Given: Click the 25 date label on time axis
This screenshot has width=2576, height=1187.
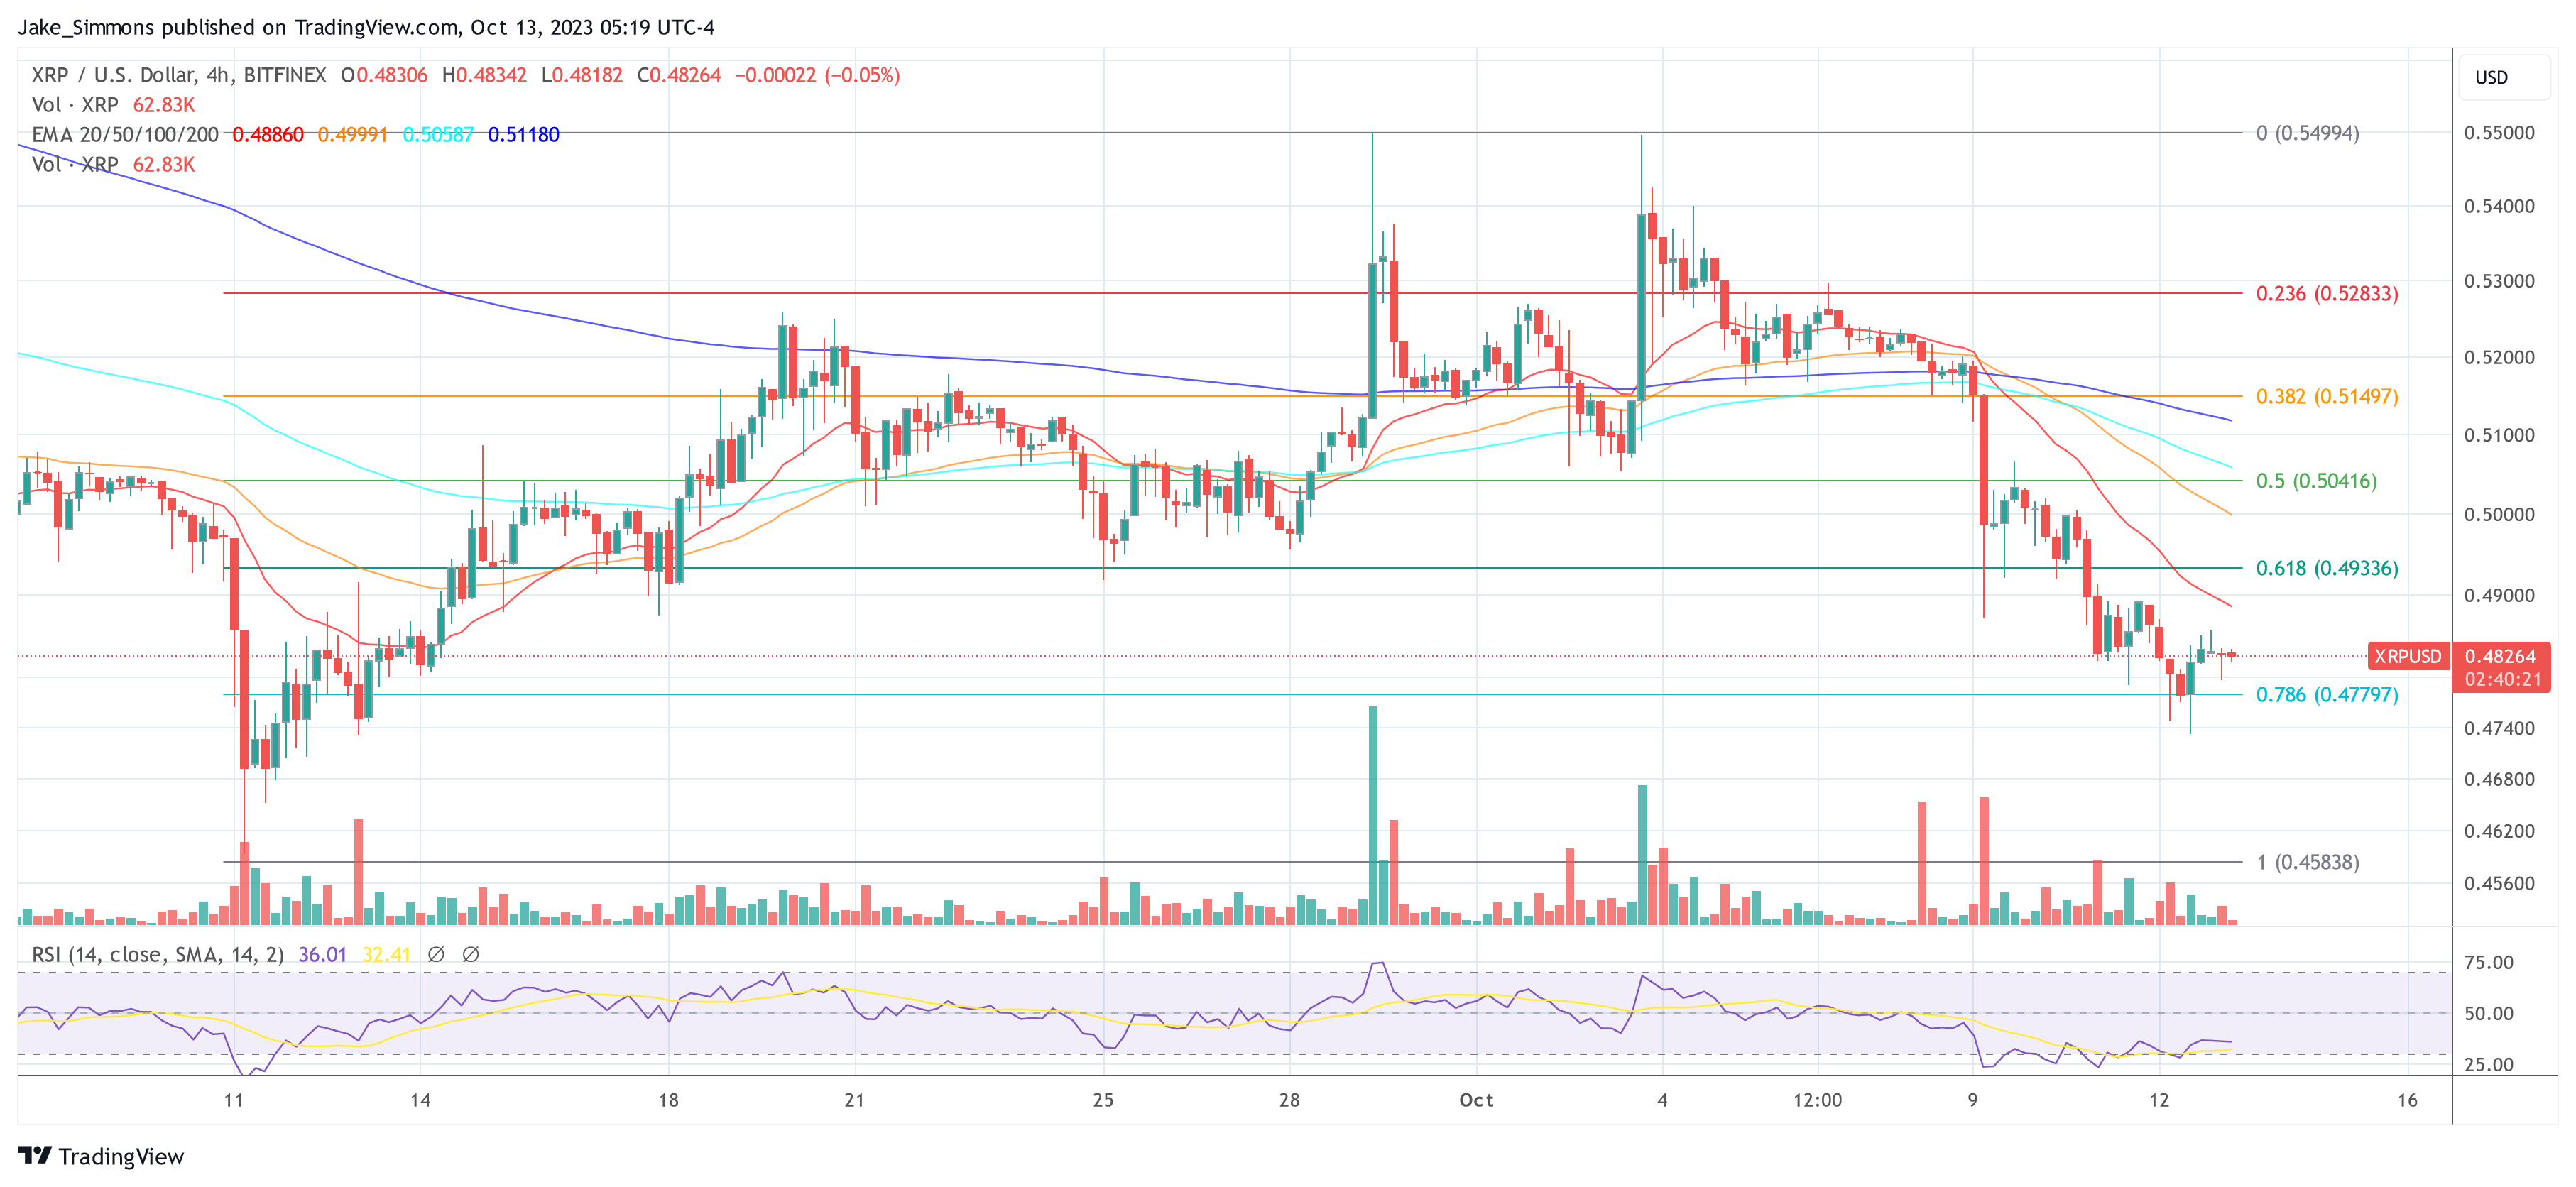Looking at the screenshot, I should tap(1103, 1100).
